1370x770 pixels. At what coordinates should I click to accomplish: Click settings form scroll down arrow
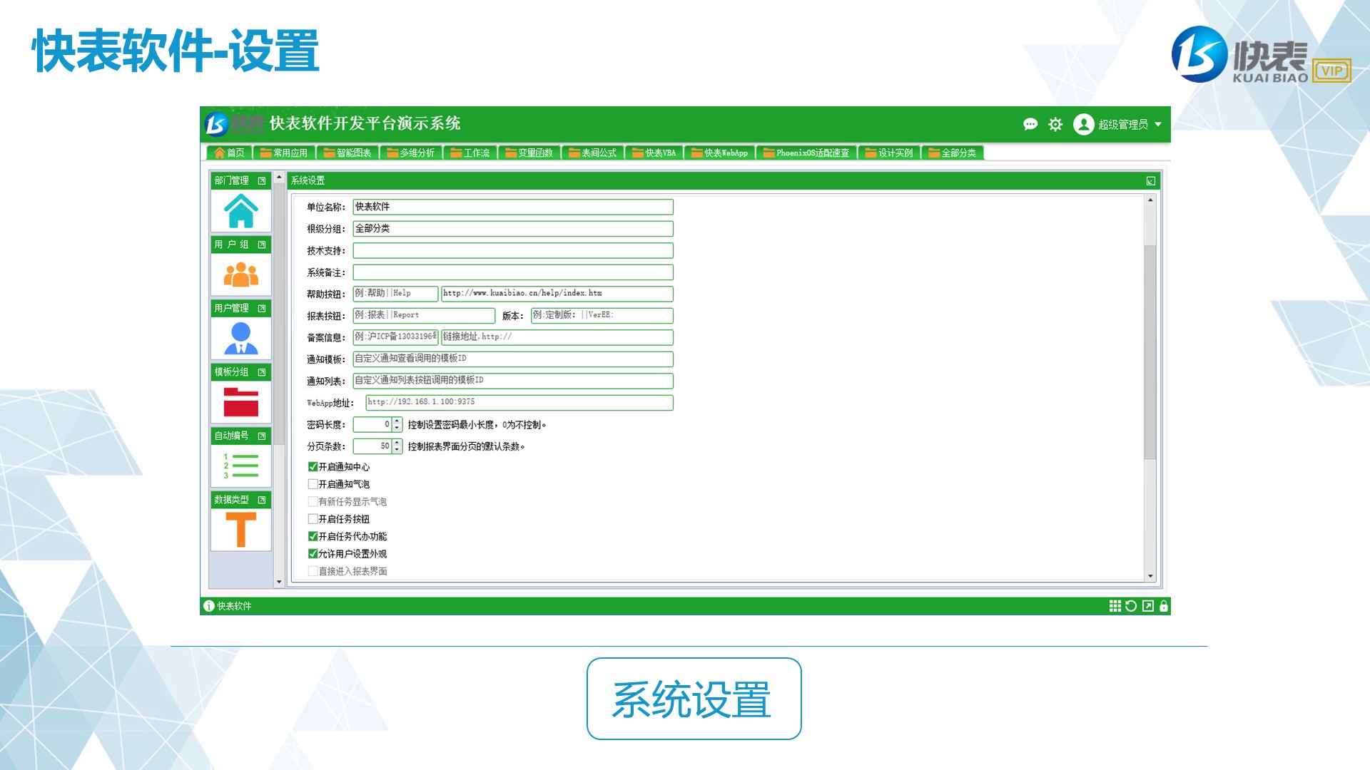[x=1150, y=576]
